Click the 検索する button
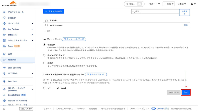 pos(184,12)
